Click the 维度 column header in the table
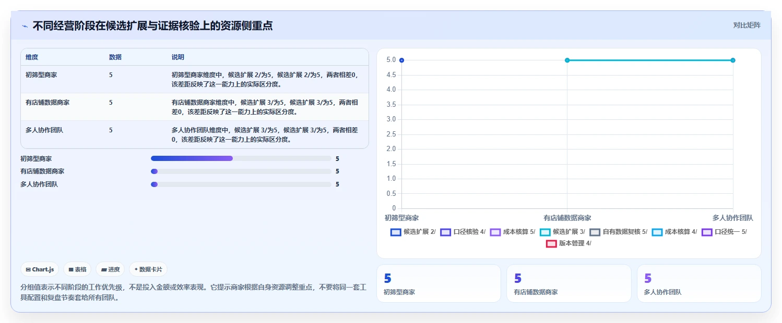 [32, 57]
